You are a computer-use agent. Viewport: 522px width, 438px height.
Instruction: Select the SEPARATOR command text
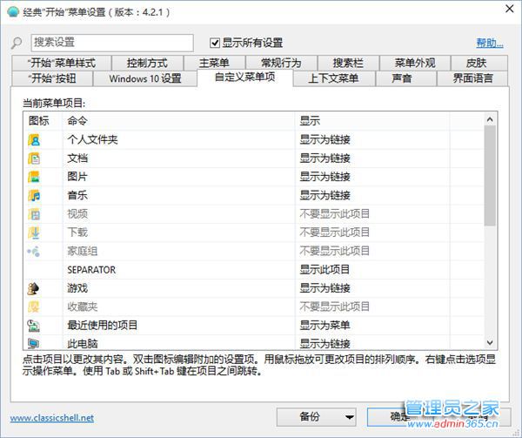tap(91, 270)
